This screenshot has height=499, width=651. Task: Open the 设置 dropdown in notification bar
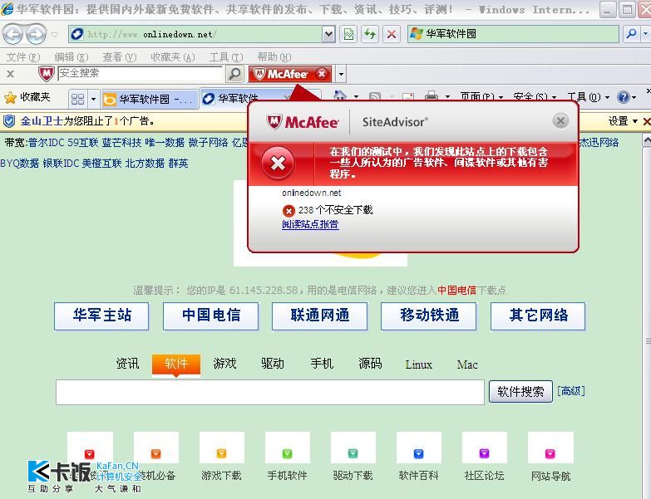(x=623, y=121)
